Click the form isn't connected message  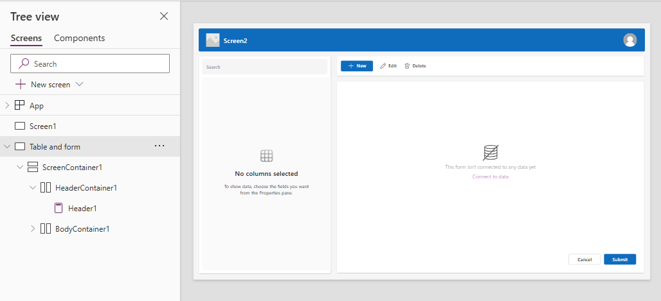pyautogui.click(x=490, y=167)
